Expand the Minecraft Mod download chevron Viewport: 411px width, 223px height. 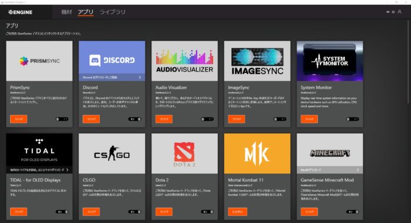(358, 170)
